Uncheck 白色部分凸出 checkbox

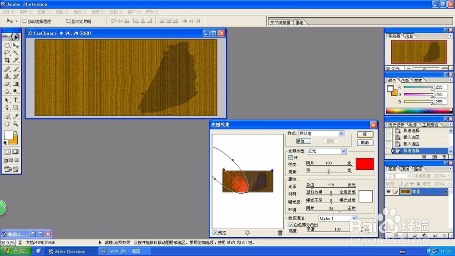(291, 225)
